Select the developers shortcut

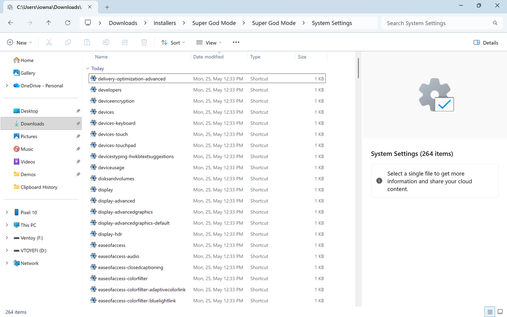(207, 90)
